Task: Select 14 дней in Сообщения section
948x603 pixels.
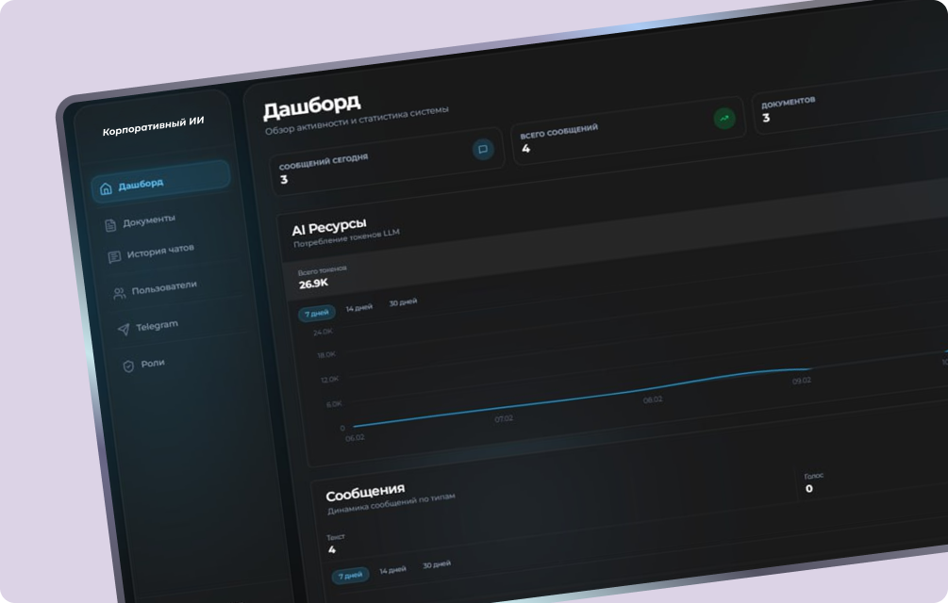Action: pyautogui.click(x=393, y=570)
